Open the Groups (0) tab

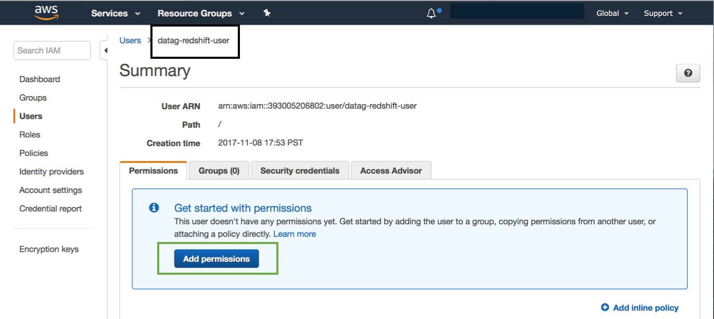219,171
